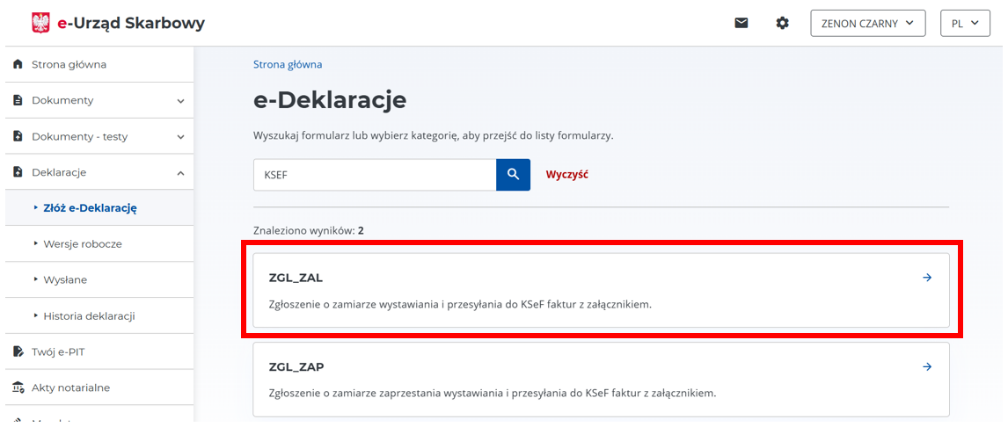1008x427 pixels.
Task: Collapse the Deklaracje section
Action: tap(180, 173)
